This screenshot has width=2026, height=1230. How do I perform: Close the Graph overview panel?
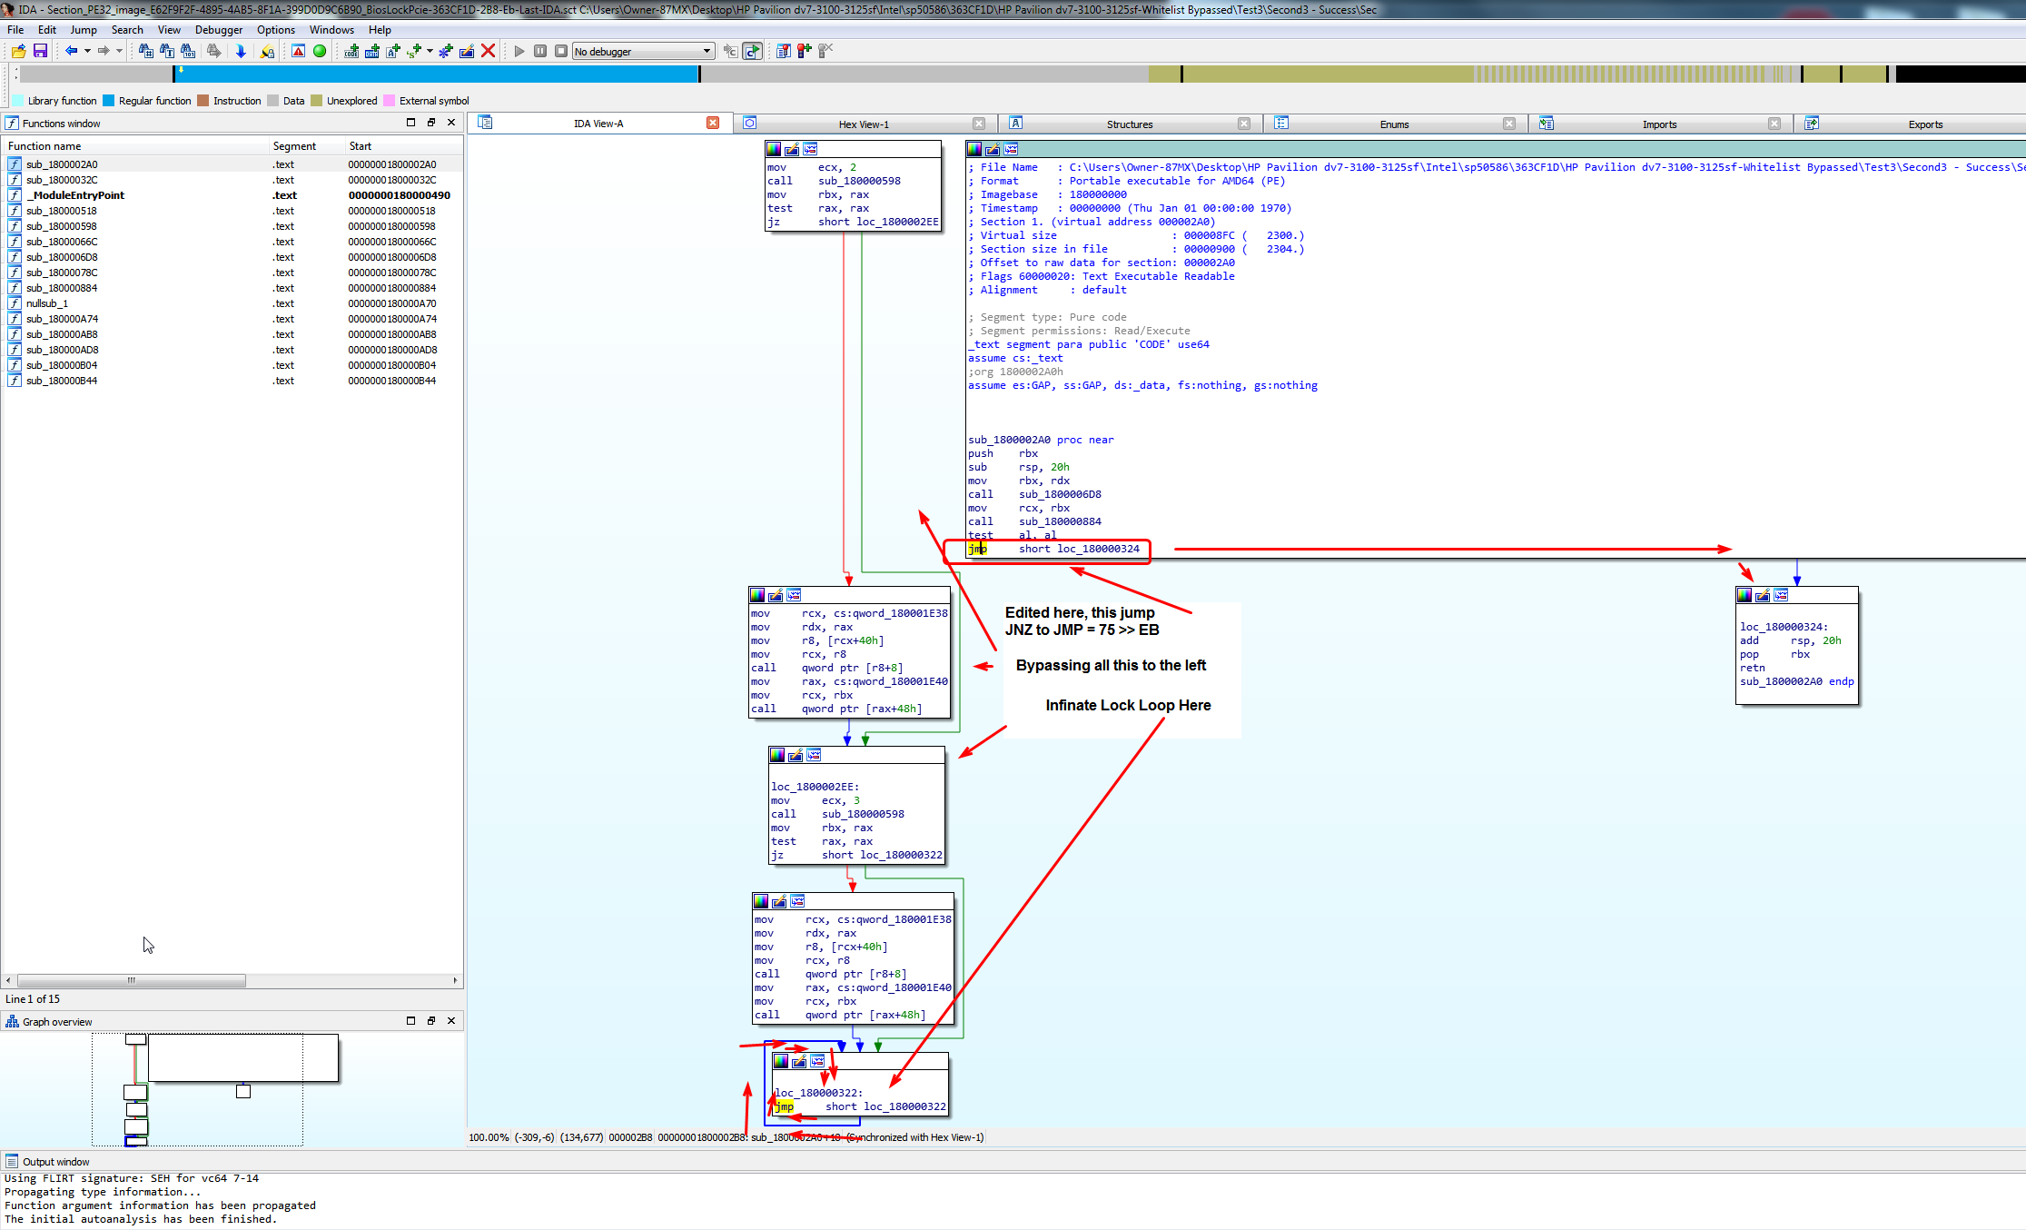pos(451,1021)
